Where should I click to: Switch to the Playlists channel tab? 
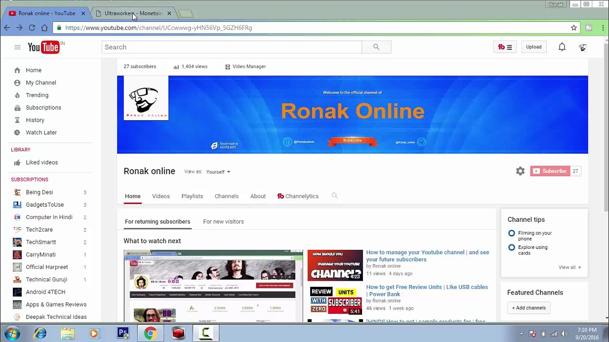click(x=192, y=196)
